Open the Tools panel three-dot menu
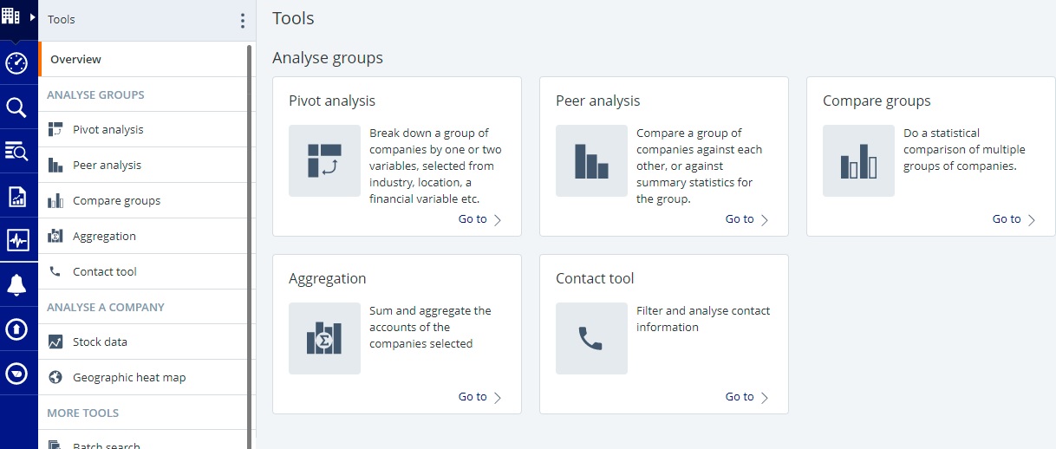This screenshot has width=1056, height=449. coord(242,21)
